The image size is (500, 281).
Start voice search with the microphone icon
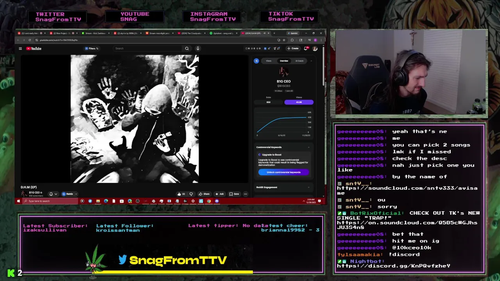tap(198, 48)
